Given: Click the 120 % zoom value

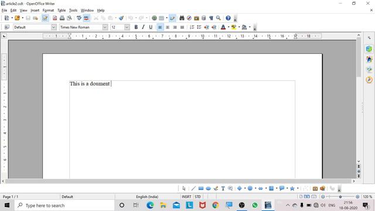Looking at the screenshot, I should 367,197.
